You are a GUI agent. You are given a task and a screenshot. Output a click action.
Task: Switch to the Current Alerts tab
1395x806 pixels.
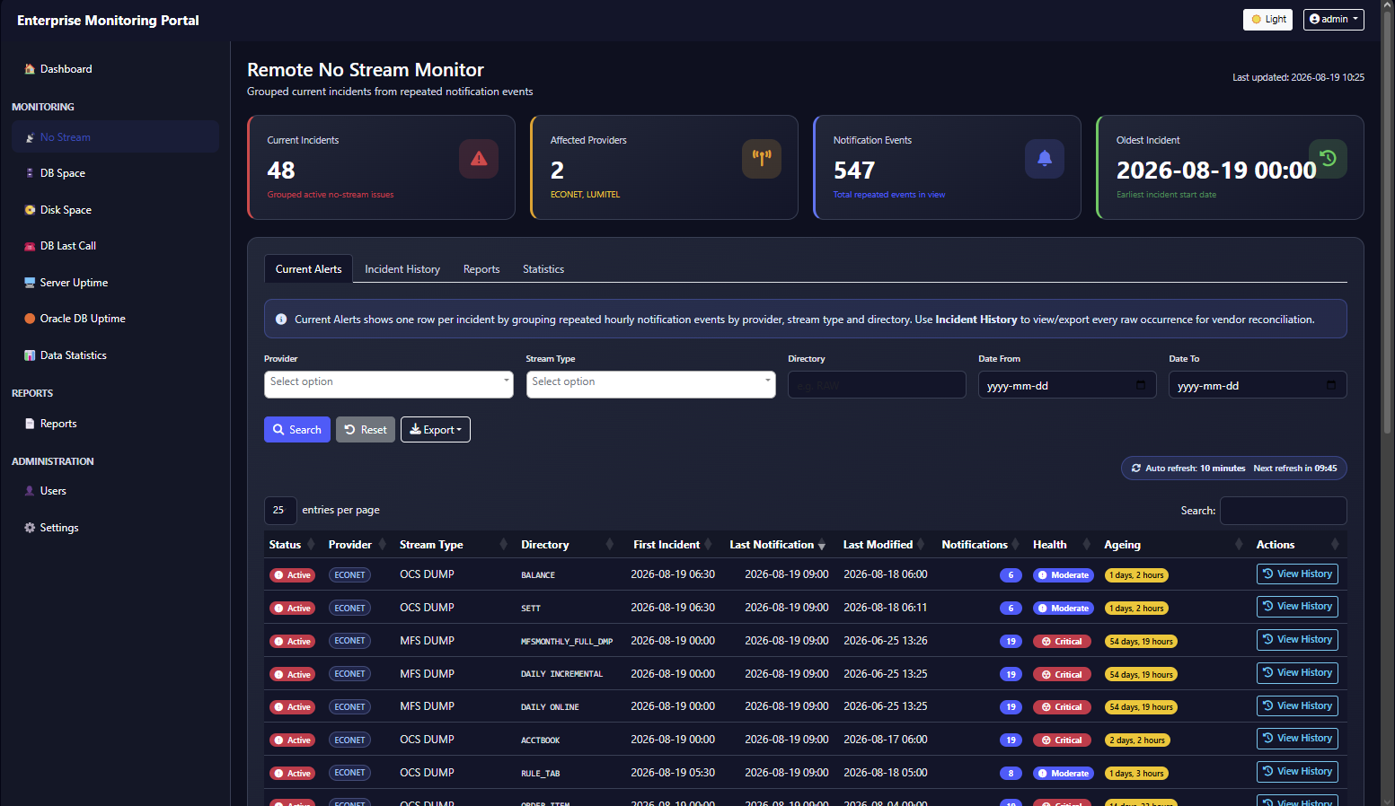click(x=308, y=269)
